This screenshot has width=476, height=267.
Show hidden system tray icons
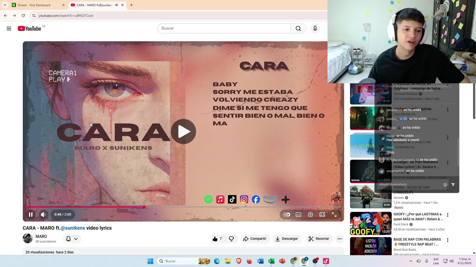pyautogui.click(x=411, y=261)
